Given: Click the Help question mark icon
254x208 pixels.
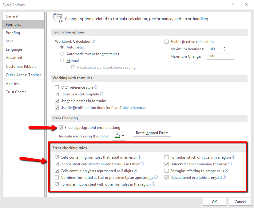Looking at the screenshot, I should [233, 5].
